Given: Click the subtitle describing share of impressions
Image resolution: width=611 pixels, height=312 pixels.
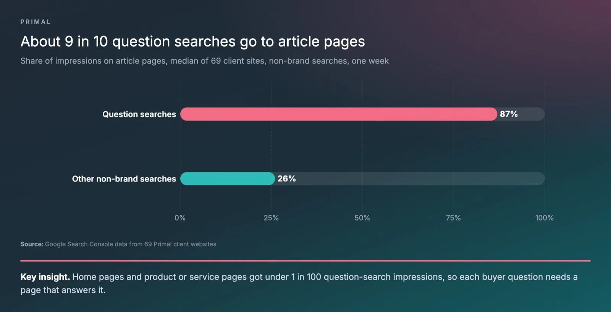Looking at the screenshot, I should click(205, 61).
